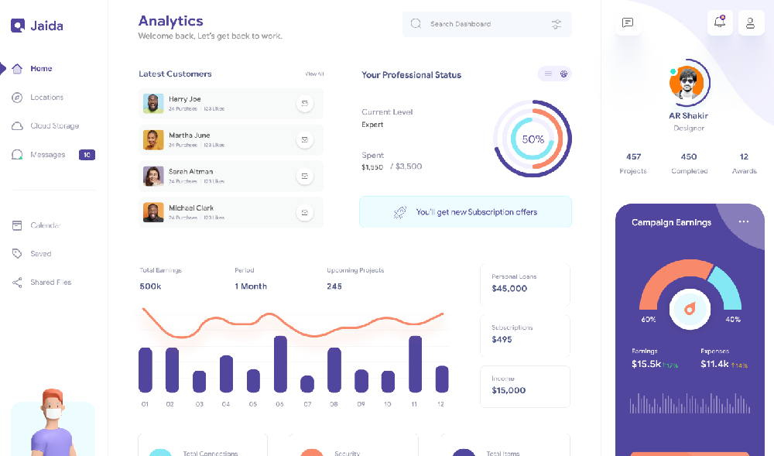774x456 pixels.
Task: Open the user account icon top right
Action: click(x=750, y=22)
